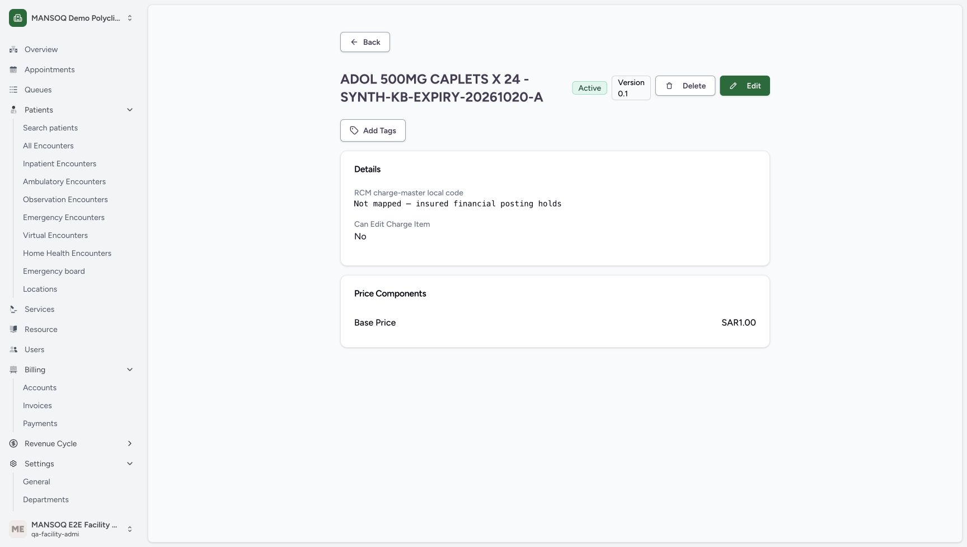
Task: Click the MANSOQ facility logo icon
Action: [18, 18]
